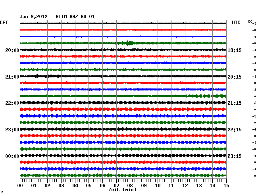Click minute 01 on the Zeit axis
Viewport: 258px width, 196px height.
[34, 186]
